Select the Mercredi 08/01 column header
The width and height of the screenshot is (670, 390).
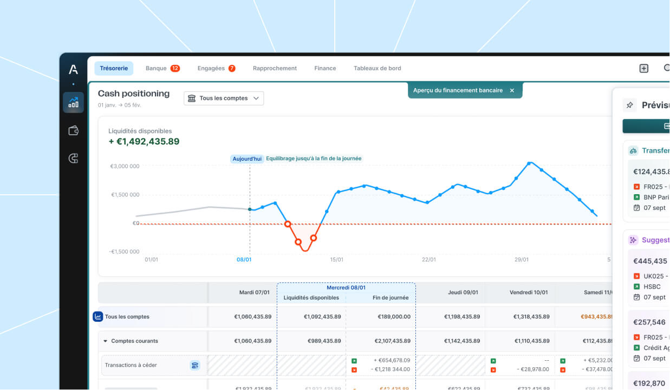(346, 287)
